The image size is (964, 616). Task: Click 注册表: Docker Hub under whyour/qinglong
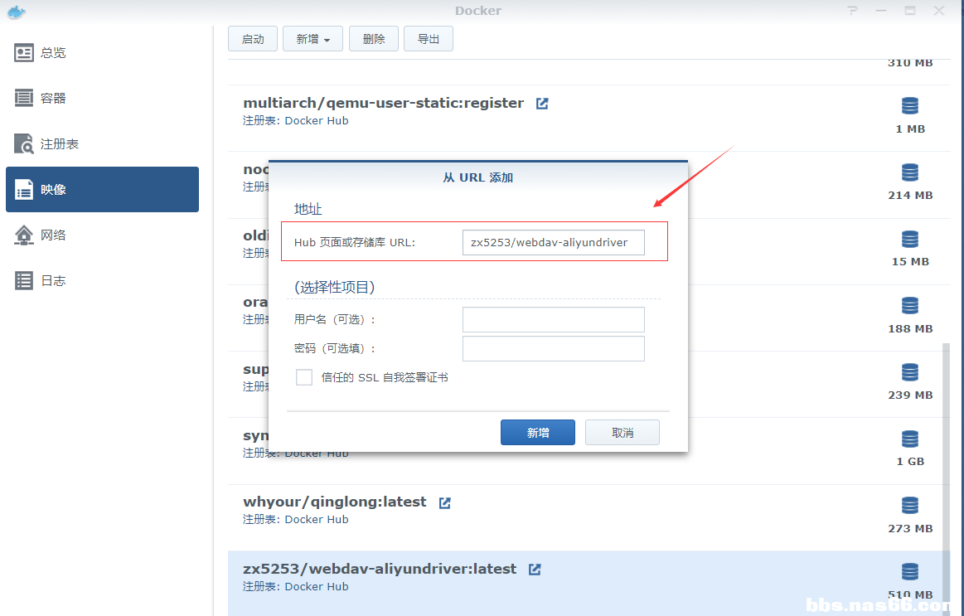296,520
